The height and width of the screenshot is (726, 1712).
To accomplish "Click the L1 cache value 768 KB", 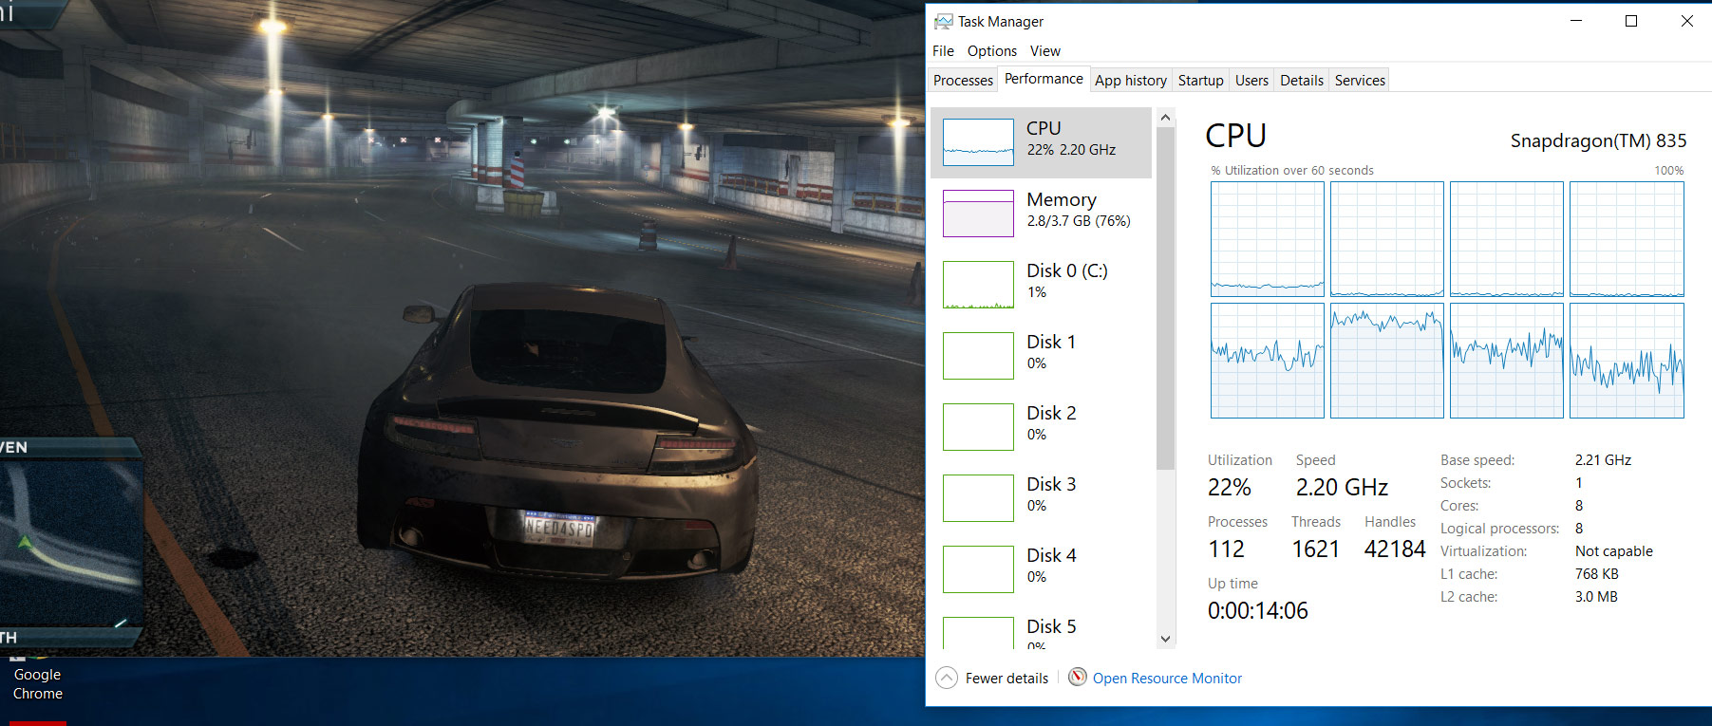I will (x=1596, y=574).
